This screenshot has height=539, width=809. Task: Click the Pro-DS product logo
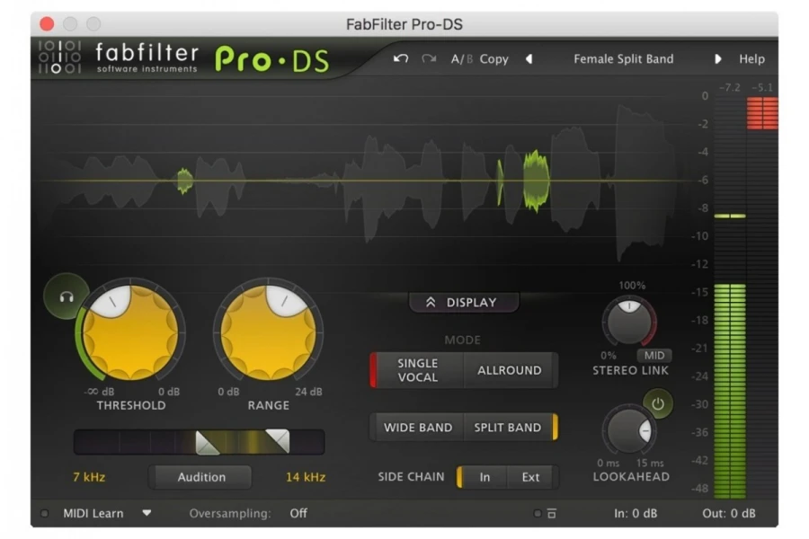271,59
